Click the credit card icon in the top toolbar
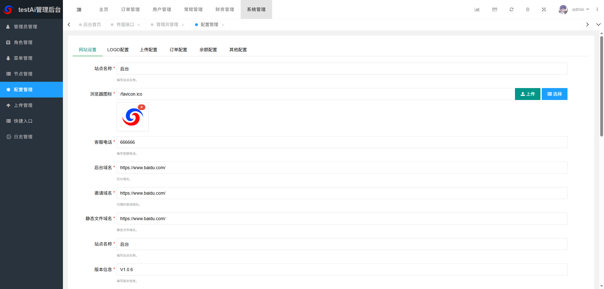Screen dimensions: 604x289 [x=495, y=9]
